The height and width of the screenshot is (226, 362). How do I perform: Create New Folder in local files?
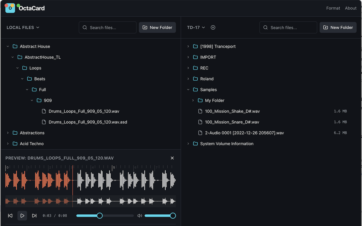coord(157,28)
